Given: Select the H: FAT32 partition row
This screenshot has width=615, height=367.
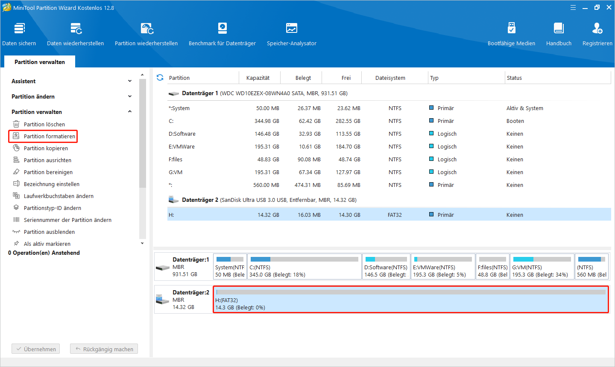Looking at the screenshot, I should [389, 215].
